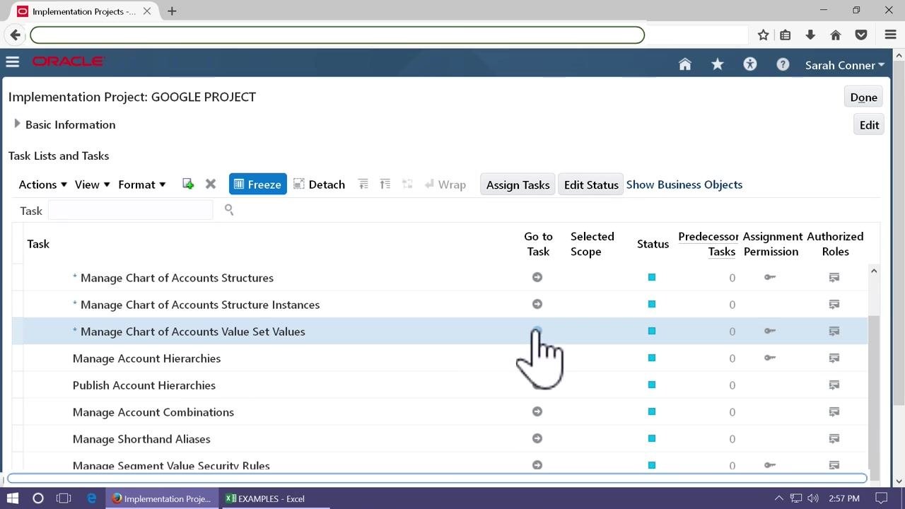Open authorized roles for Publish Account Hierarchies

(x=834, y=385)
